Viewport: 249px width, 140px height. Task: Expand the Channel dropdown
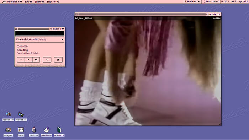click(40, 39)
